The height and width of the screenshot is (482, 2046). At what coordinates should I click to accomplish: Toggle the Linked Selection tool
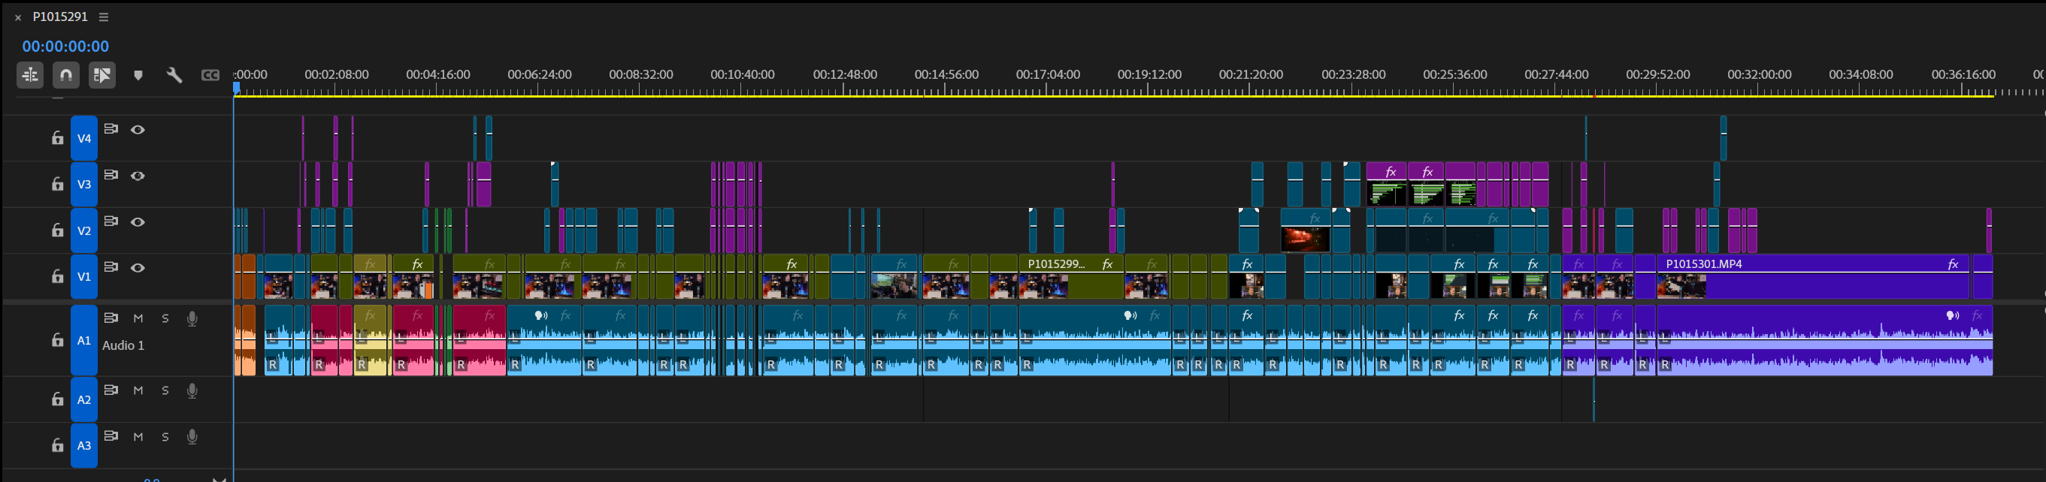tap(101, 75)
